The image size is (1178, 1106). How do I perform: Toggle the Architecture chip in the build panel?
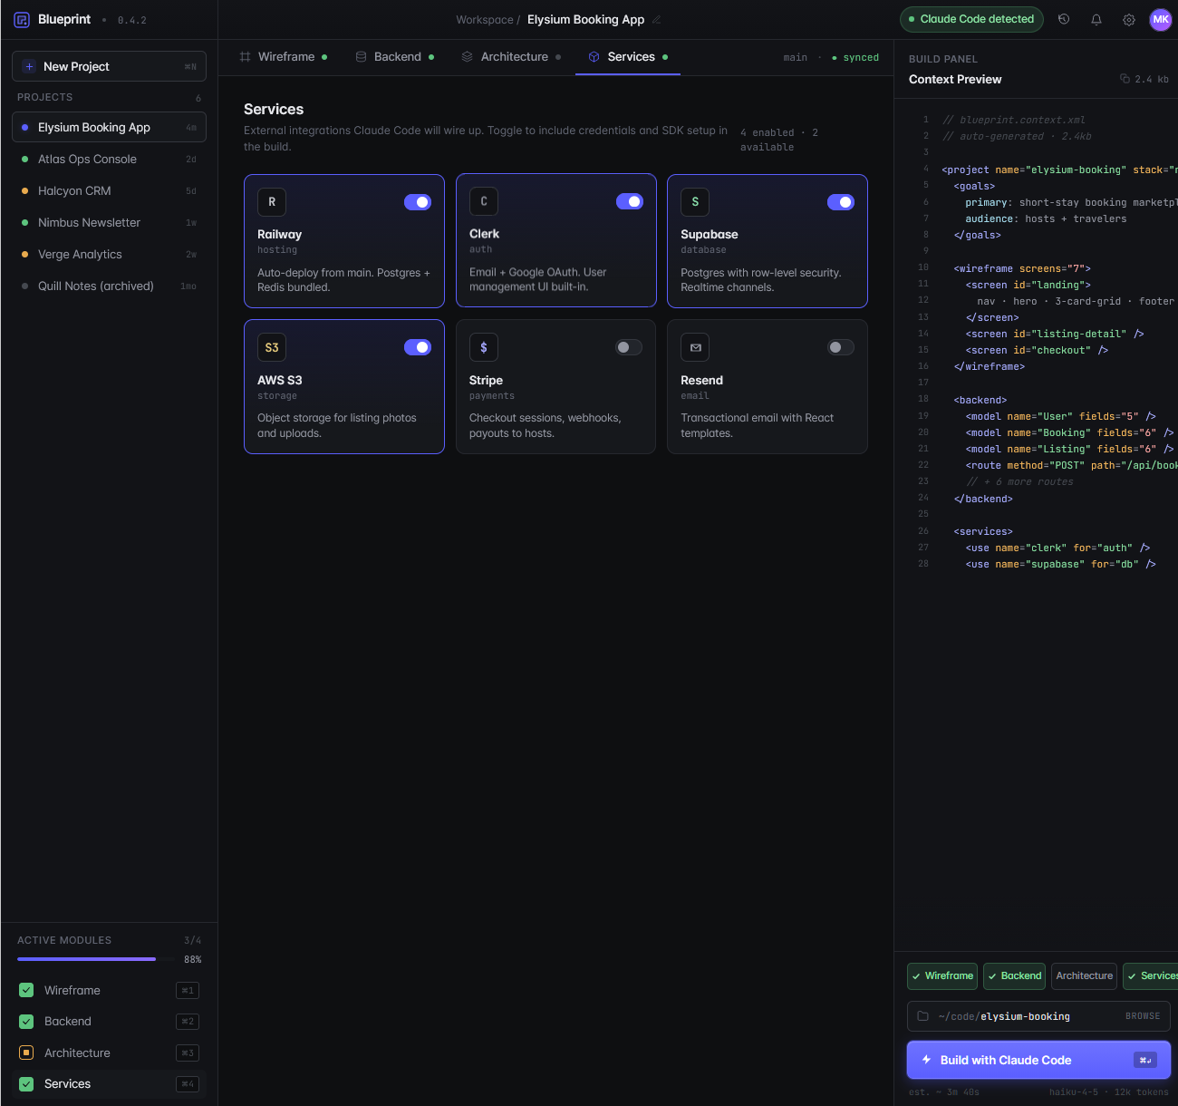[1084, 976]
